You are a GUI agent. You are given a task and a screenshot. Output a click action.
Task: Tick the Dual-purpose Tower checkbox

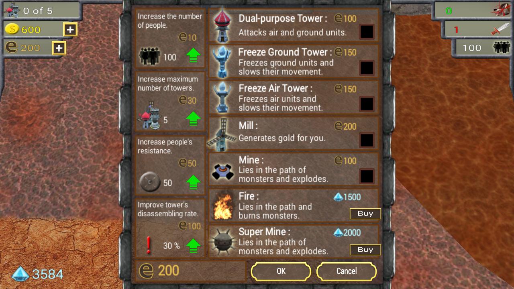click(x=367, y=32)
